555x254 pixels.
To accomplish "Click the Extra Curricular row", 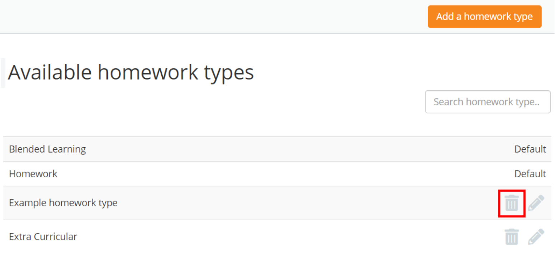I will click(43, 236).
